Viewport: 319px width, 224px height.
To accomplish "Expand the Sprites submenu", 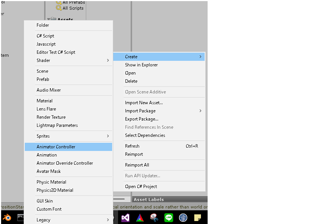I will (68, 136).
